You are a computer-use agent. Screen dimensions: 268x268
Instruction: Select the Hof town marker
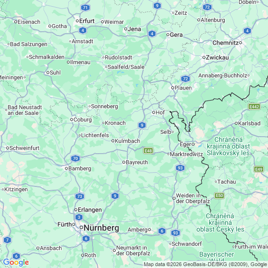point(154,112)
